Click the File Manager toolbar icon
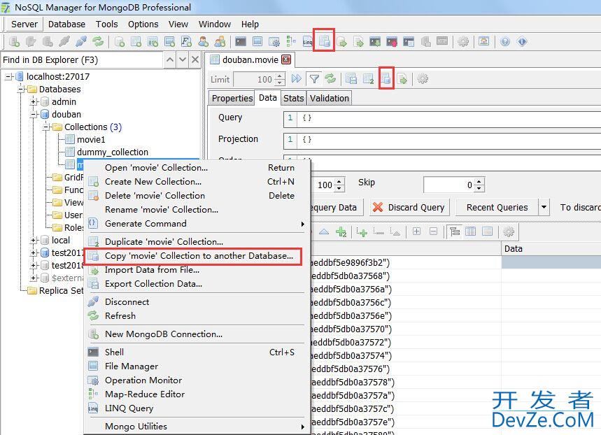Screen dimensions: 601x435 pos(257,41)
